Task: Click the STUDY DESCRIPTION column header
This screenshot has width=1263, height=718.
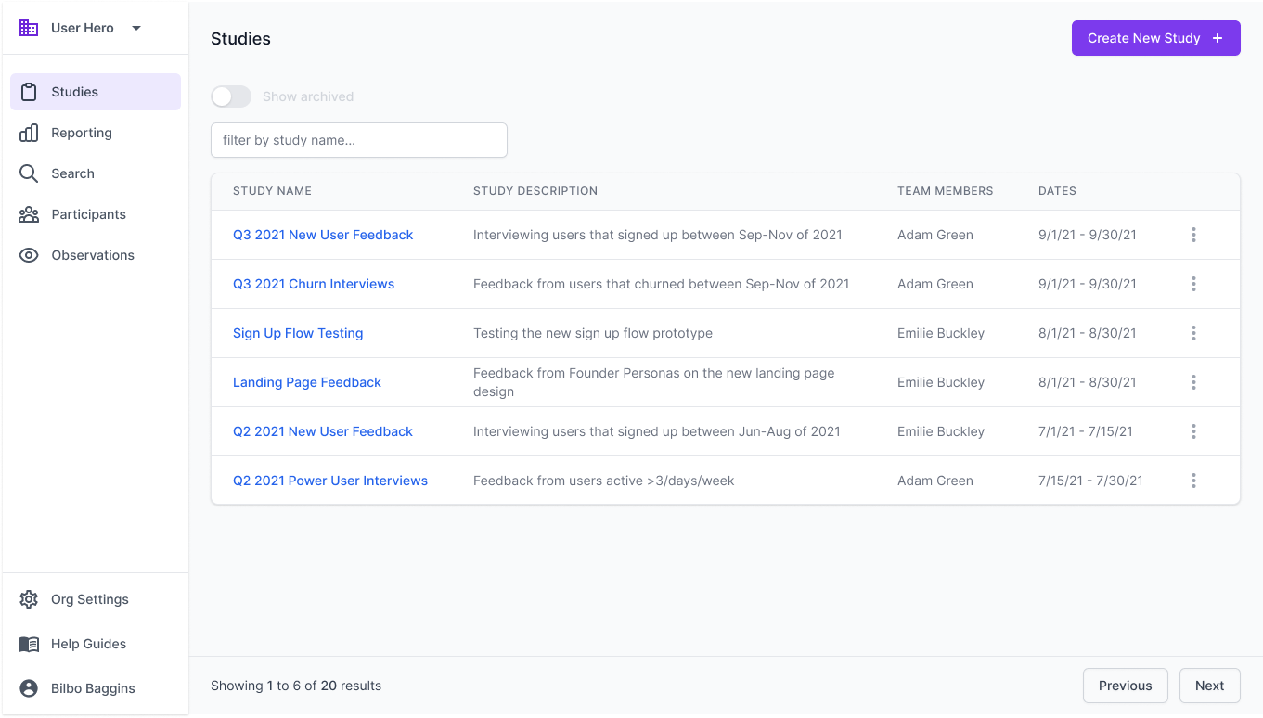Action: tap(535, 191)
